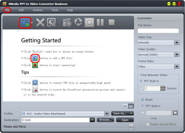The image size is (185, 133).
Task: Click the Destination path field D:\test
Action: point(55,120)
